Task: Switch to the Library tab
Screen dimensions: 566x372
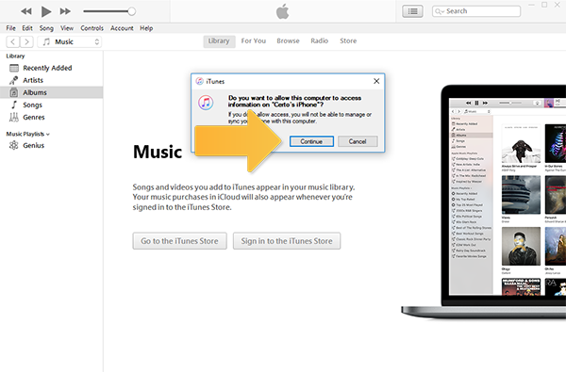Action: [219, 41]
